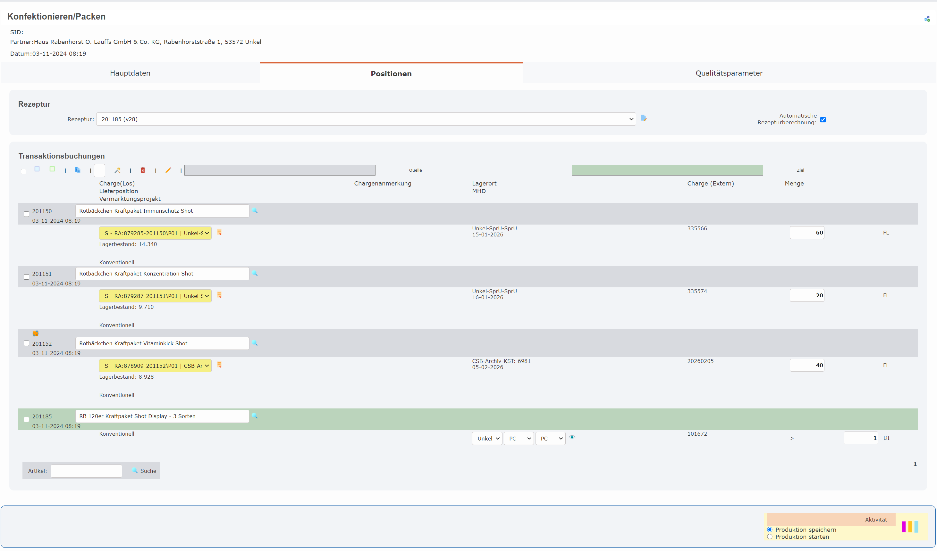
Task: Expand the Unkel Lagerort dropdown
Action: (x=487, y=439)
